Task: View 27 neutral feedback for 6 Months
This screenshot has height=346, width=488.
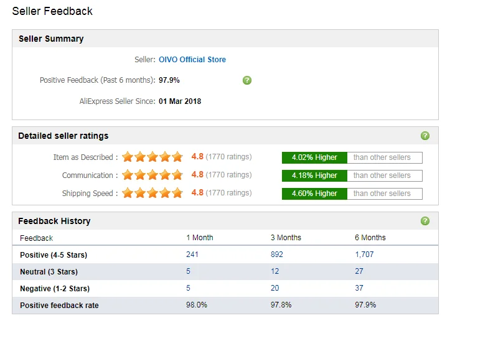Action: (x=359, y=271)
